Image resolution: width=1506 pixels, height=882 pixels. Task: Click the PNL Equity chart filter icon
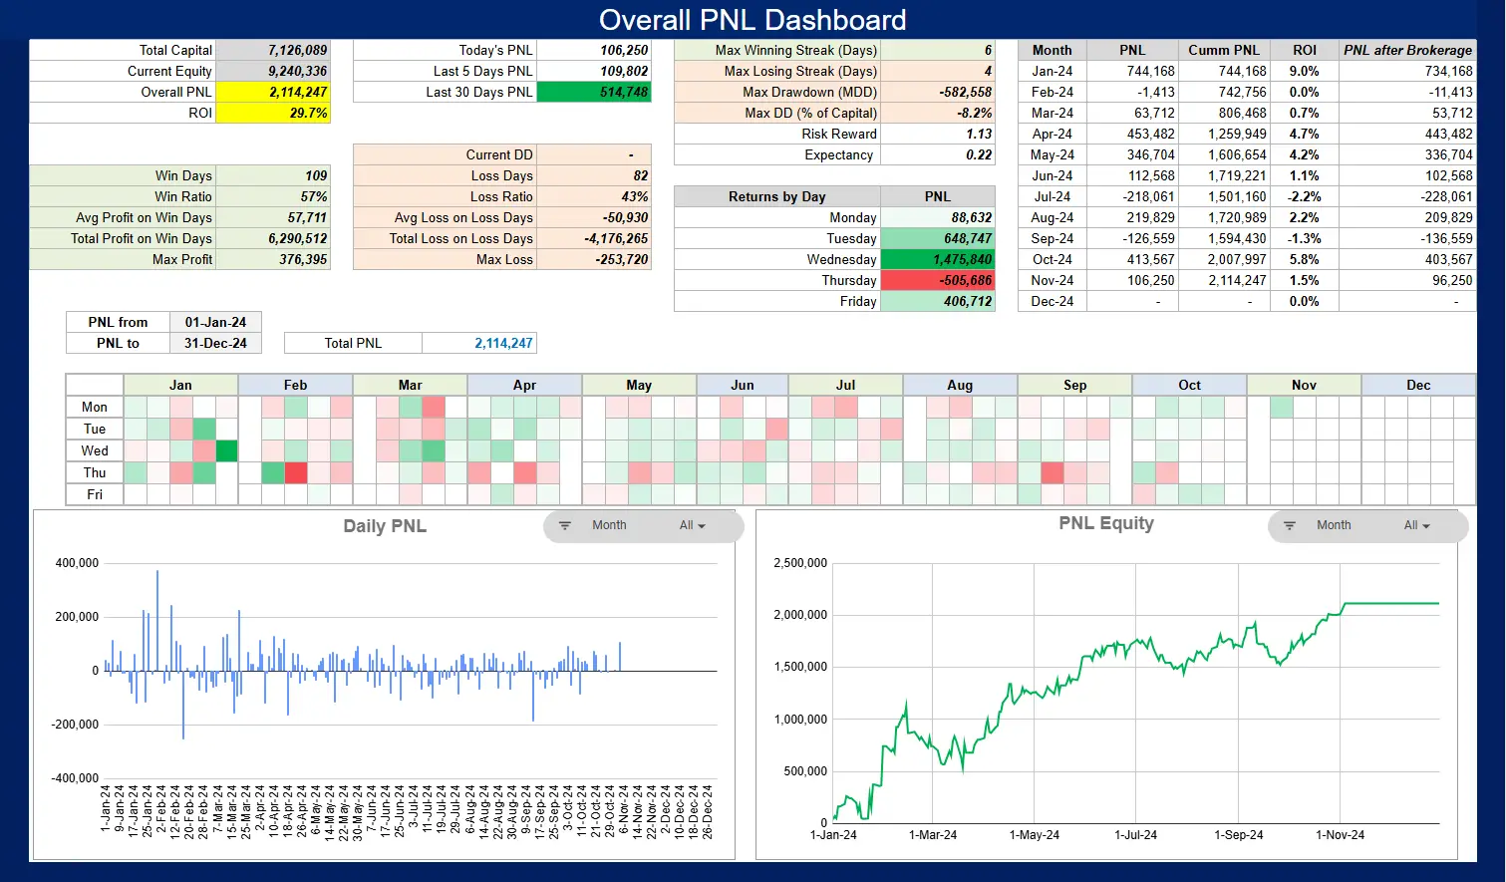point(1289,525)
